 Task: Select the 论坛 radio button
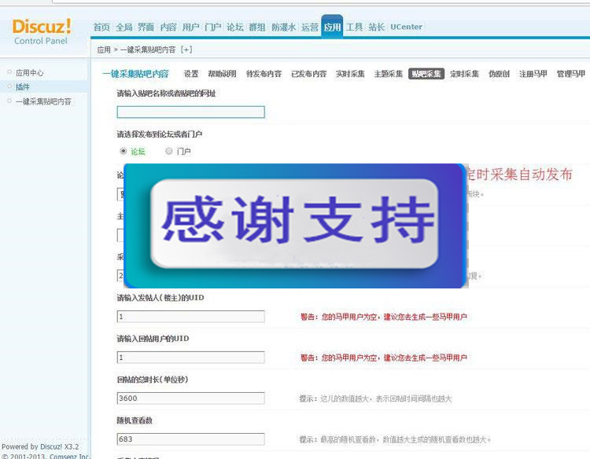tap(124, 151)
